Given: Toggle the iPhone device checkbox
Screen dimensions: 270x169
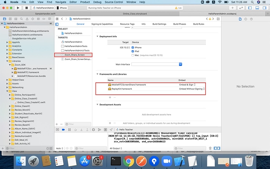Looking at the screenshot, I should [x=133, y=47].
